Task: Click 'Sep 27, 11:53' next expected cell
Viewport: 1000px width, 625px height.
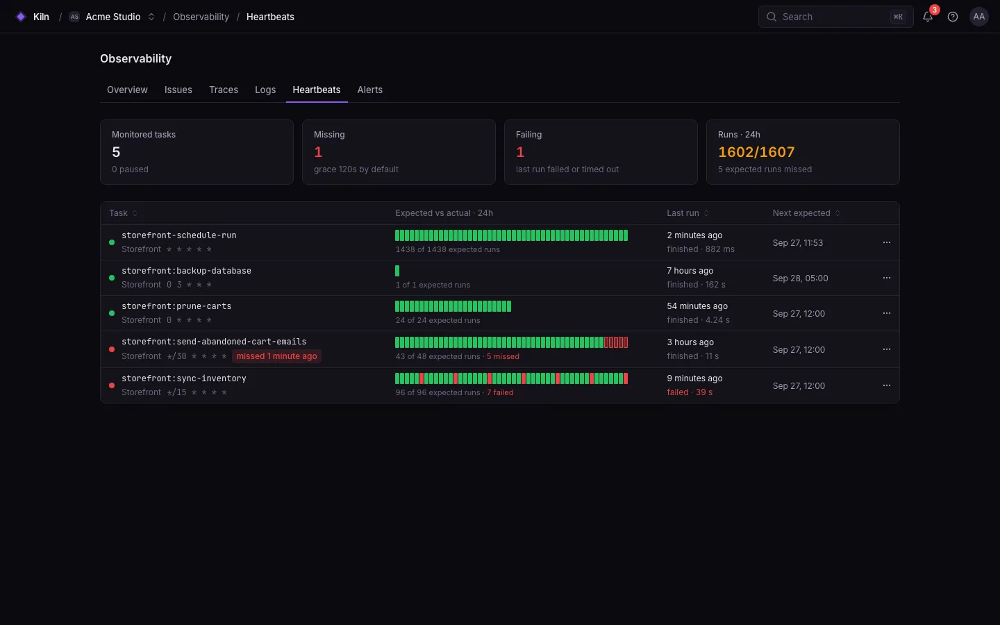Action: [798, 243]
